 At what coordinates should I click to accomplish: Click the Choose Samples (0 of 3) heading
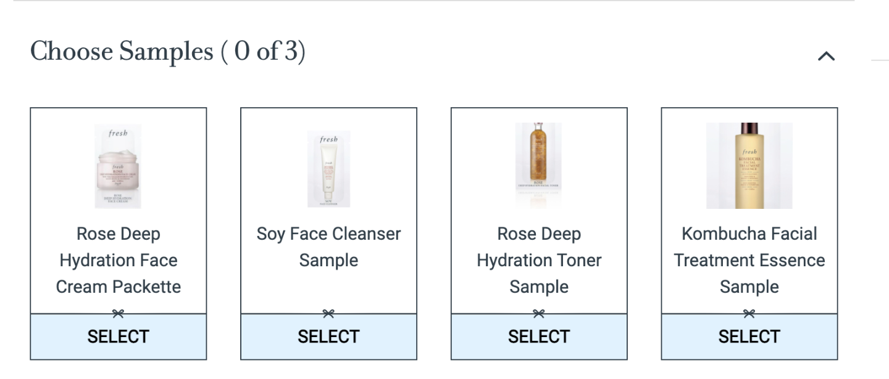(x=168, y=52)
